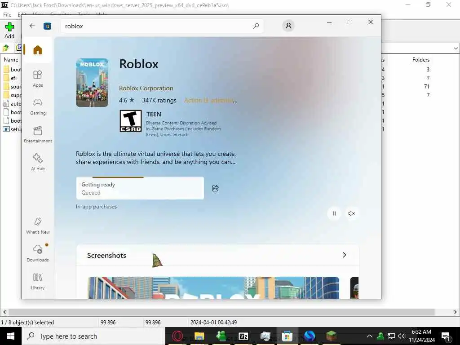Open the 7-Zip address path dropdown
The image size is (460, 345).
(456, 48)
